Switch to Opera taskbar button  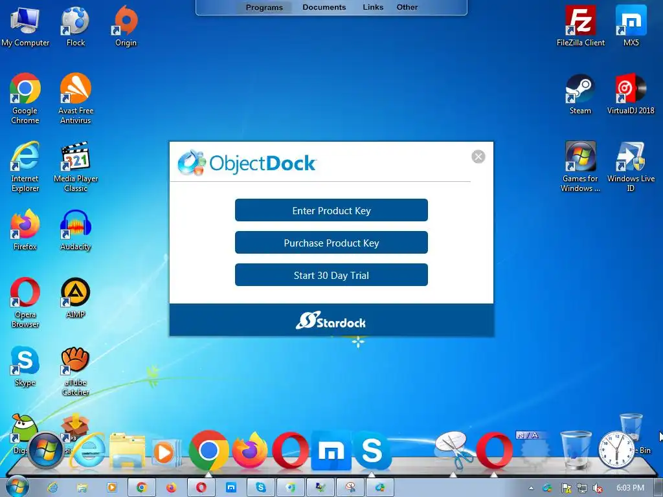201,488
